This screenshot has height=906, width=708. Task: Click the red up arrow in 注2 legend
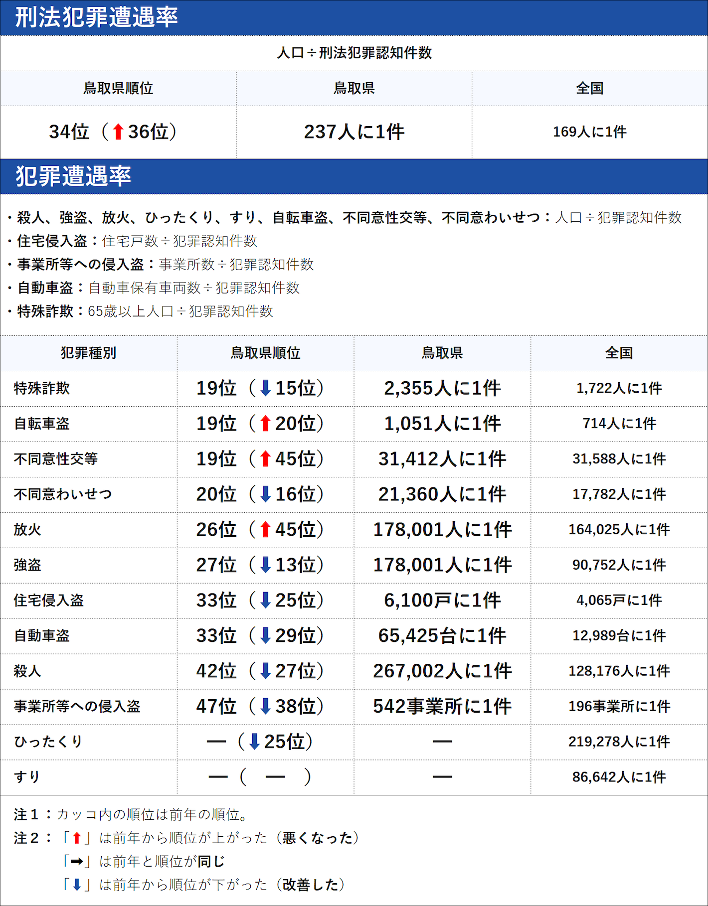(x=77, y=838)
